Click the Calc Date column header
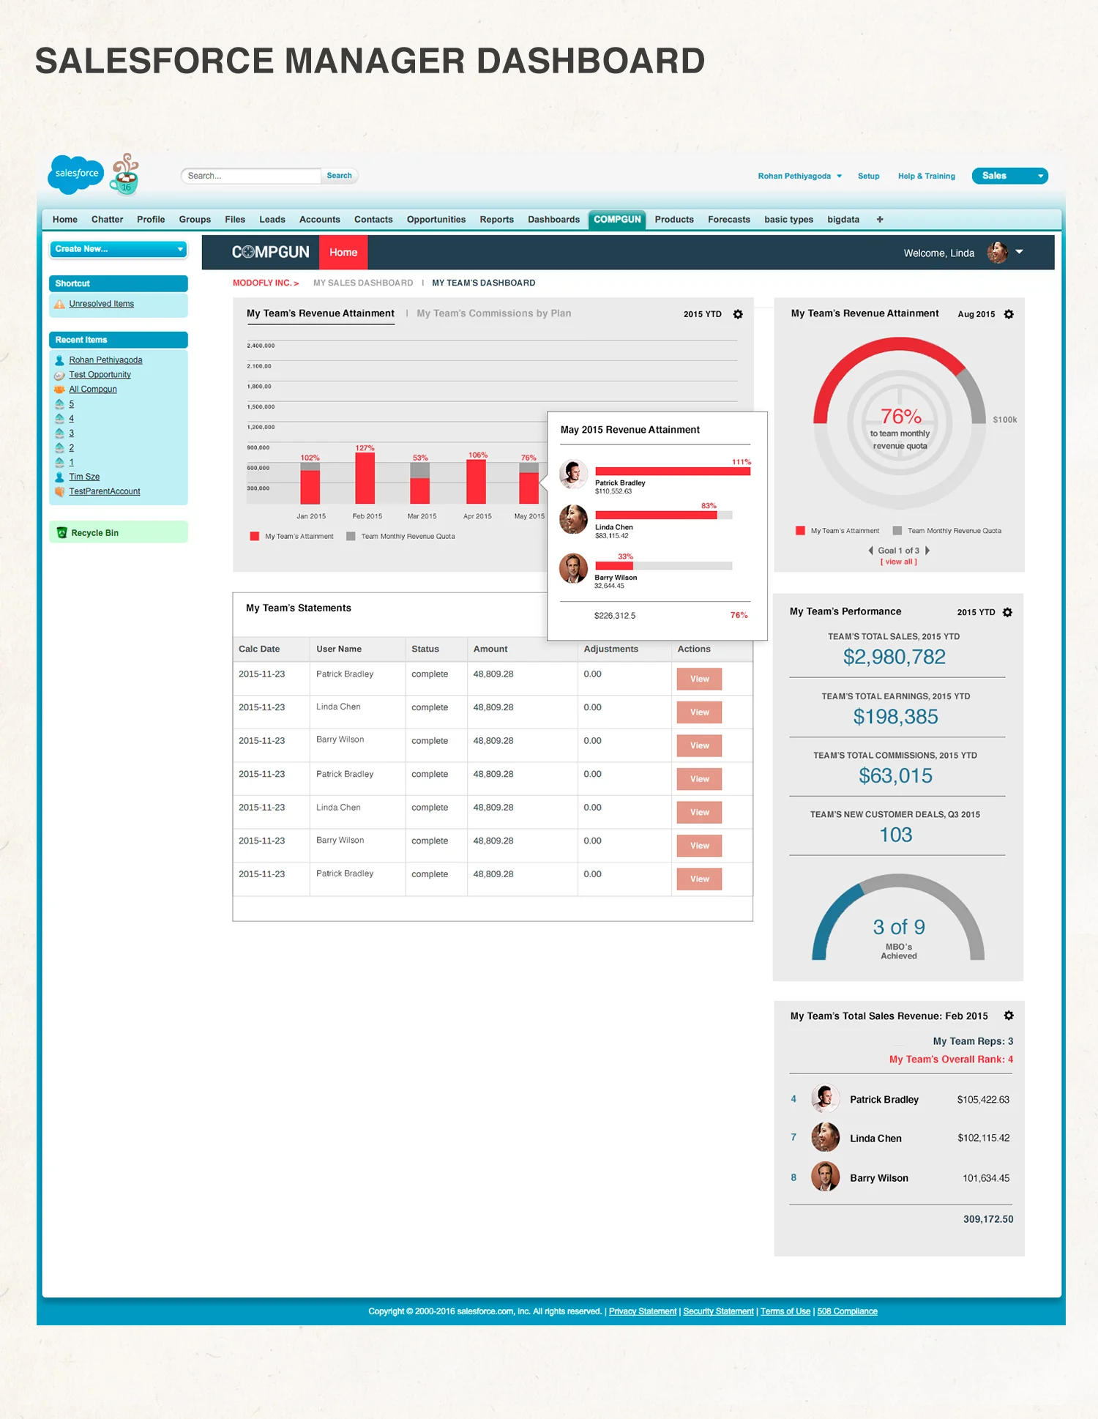The width and height of the screenshot is (1098, 1419). point(259,649)
